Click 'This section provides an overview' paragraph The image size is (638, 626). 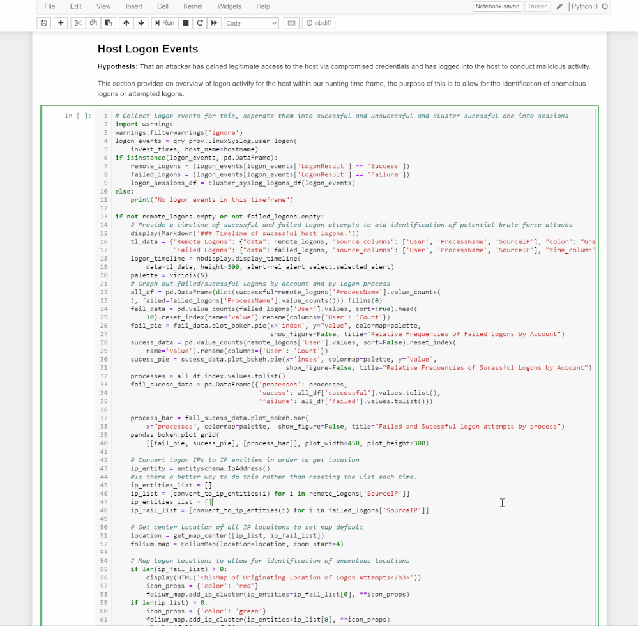[342, 89]
